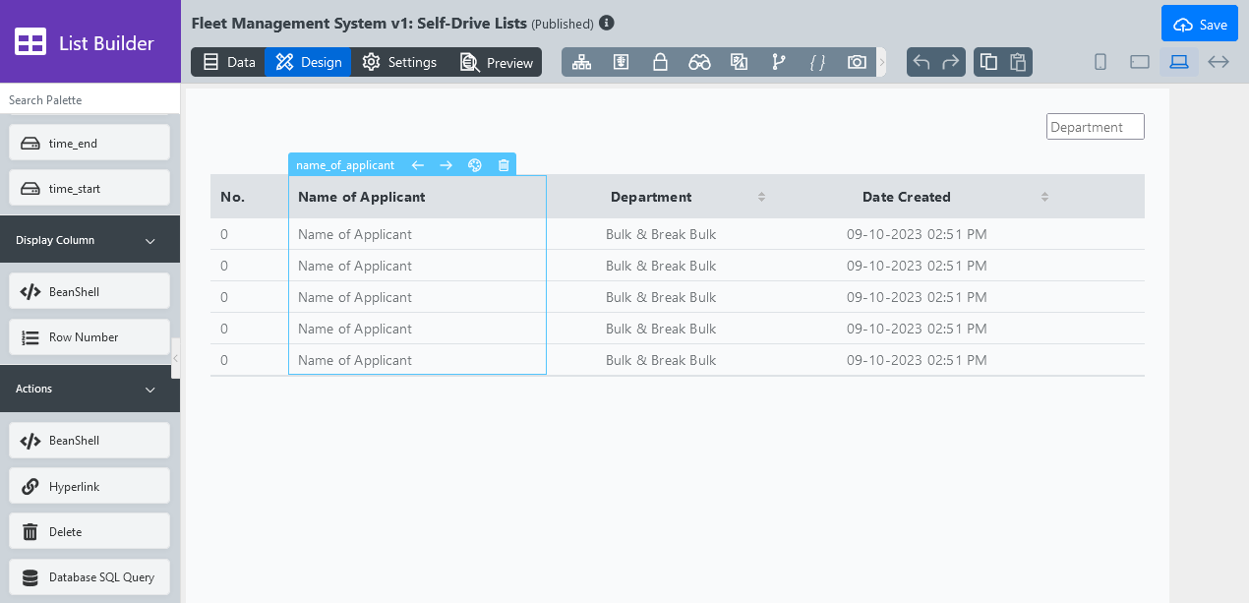Image resolution: width=1249 pixels, height=603 pixels.
Task: Open the Preview tab
Action: pos(496,62)
